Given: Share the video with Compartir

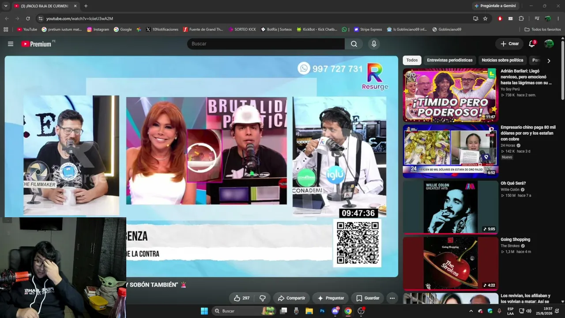Looking at the screenshot, I should [x=291, y=298].
